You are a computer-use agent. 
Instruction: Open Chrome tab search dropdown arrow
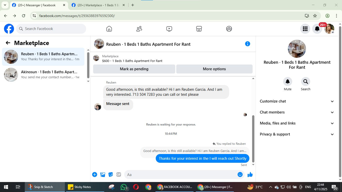tap(5, 5)
